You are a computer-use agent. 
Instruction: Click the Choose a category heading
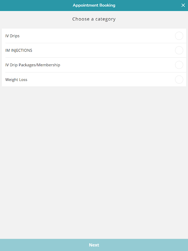[x=94, y=19]
